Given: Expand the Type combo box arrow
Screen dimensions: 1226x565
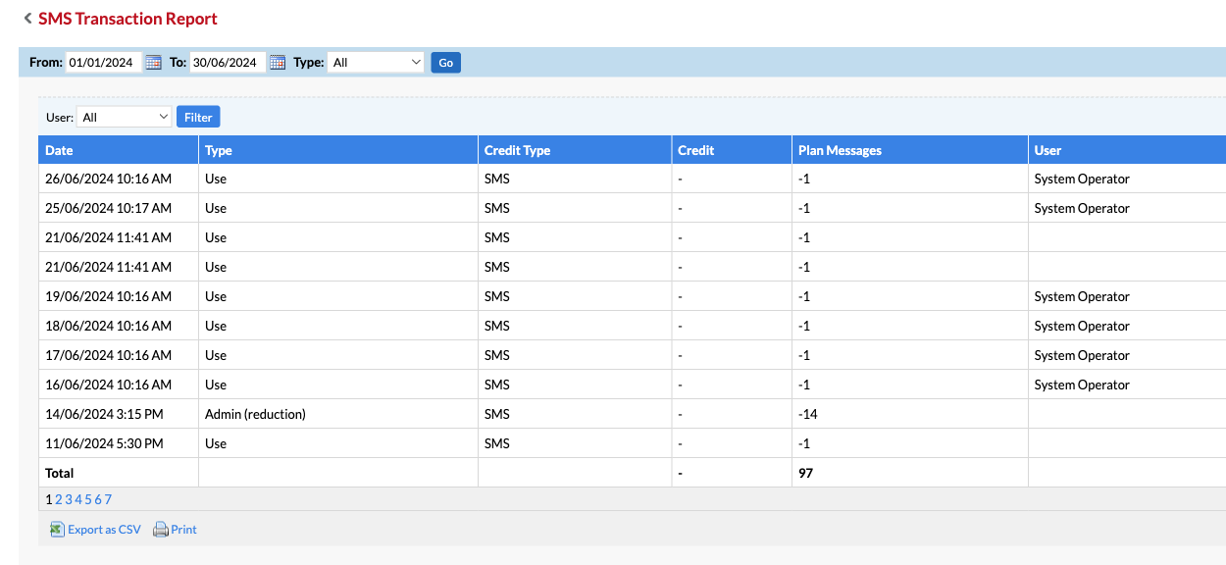Looking at the screenshot, I should coord(415,61).
